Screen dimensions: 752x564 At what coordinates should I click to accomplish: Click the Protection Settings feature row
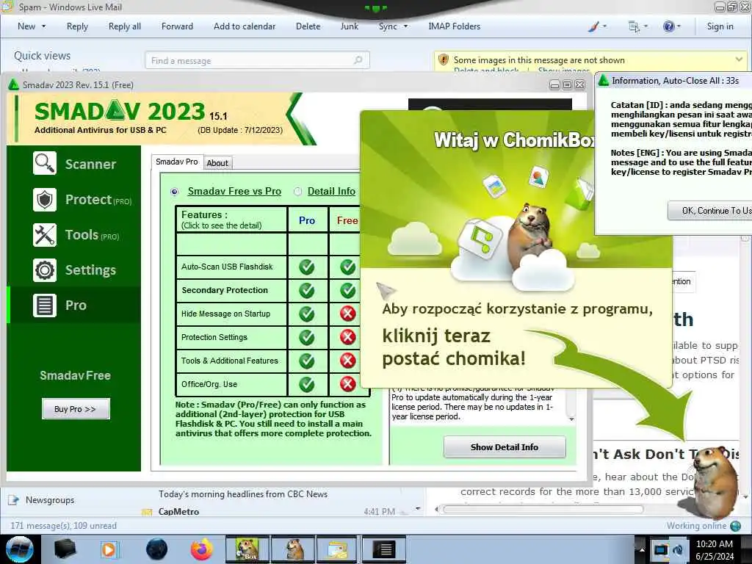[231, 337]
